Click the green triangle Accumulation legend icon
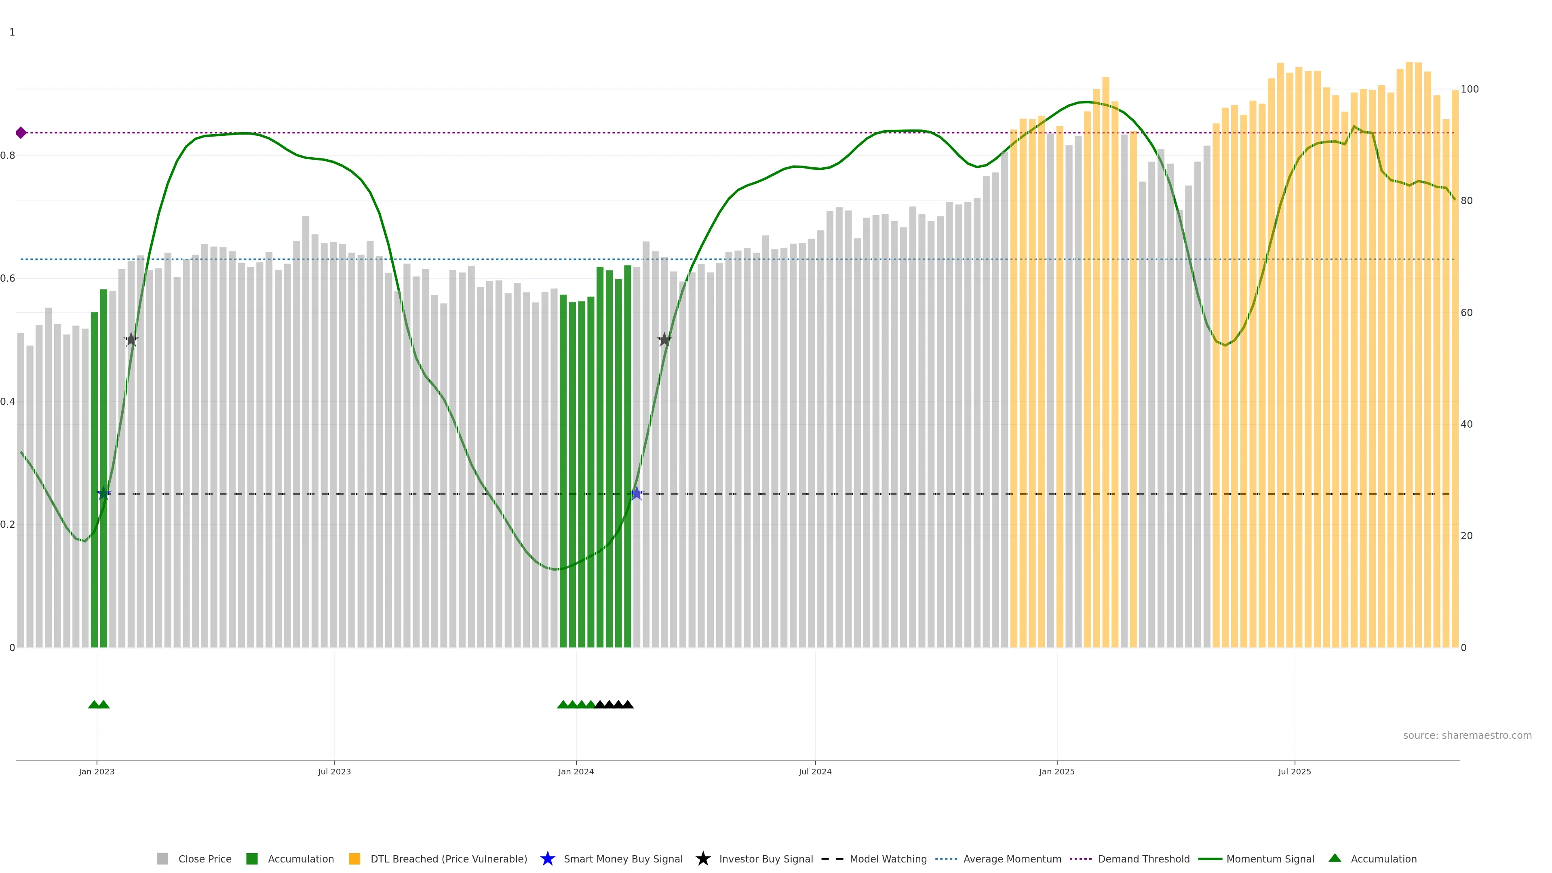The image size is (1552, 873). point(1335,858)
